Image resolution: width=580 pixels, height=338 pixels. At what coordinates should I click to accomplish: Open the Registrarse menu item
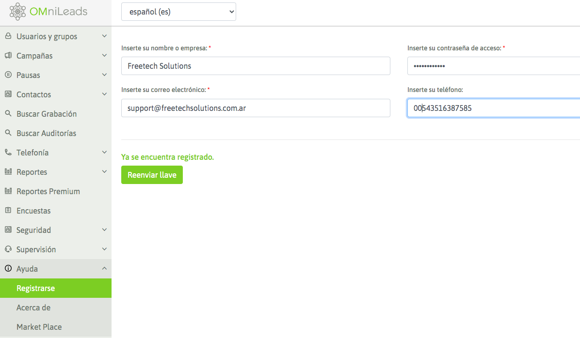(x=35, y=288)
